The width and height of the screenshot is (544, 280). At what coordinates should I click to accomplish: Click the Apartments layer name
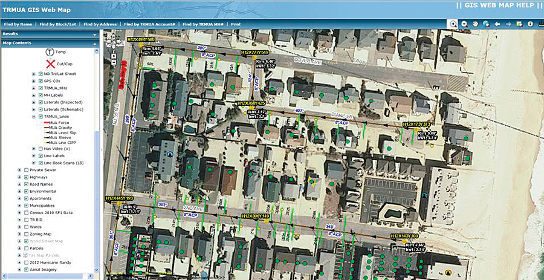coord(40,198)
